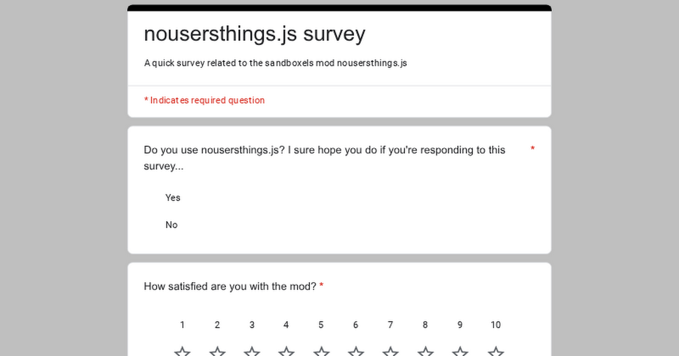Select the 8-star rating

(425, 350)
